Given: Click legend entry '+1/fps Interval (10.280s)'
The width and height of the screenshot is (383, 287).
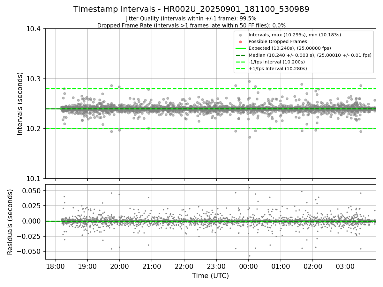Looking at the screenshot, I should [x=278, y=69].
